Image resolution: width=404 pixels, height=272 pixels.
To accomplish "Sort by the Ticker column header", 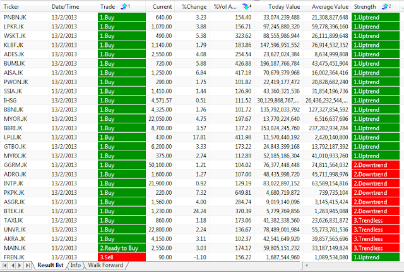I will click(x=25, y=7).
